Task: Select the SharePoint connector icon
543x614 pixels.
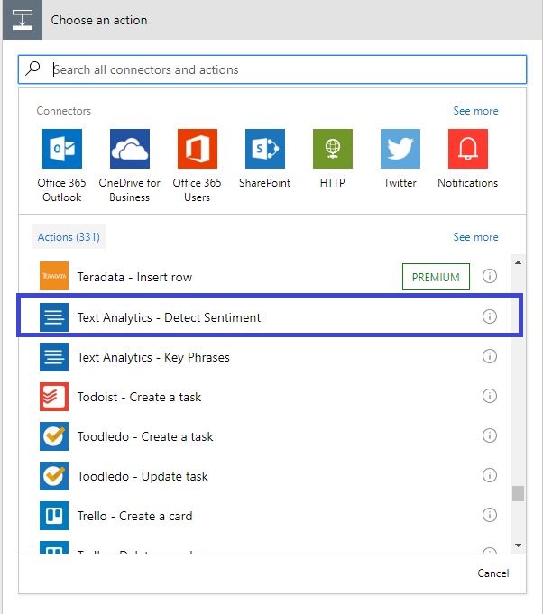Action: (265, 149)
